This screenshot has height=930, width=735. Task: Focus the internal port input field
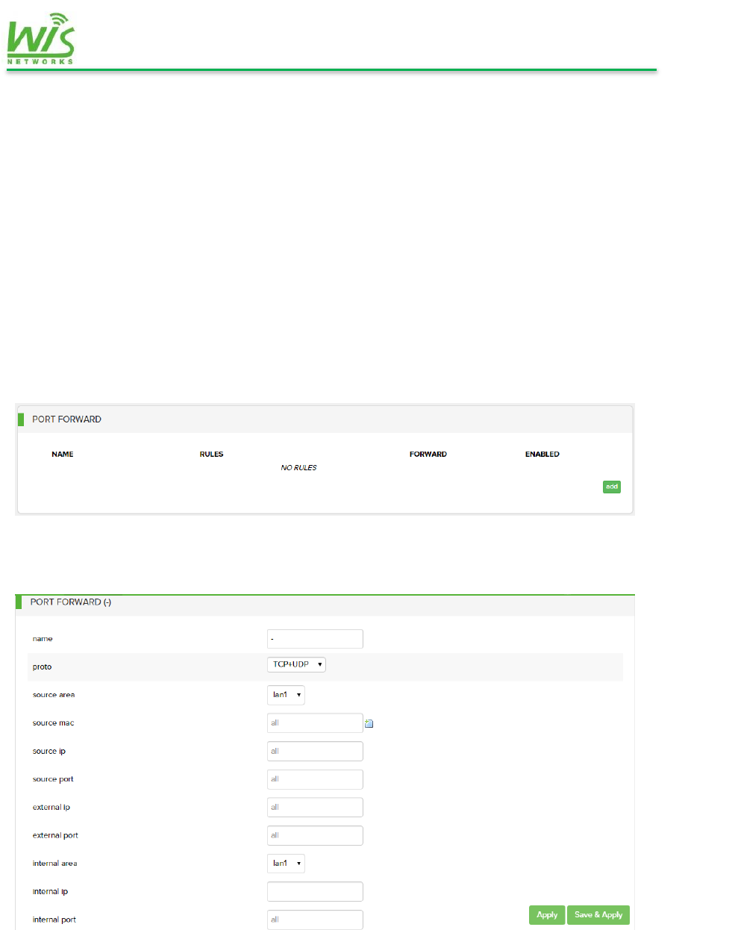coord(315,920)
